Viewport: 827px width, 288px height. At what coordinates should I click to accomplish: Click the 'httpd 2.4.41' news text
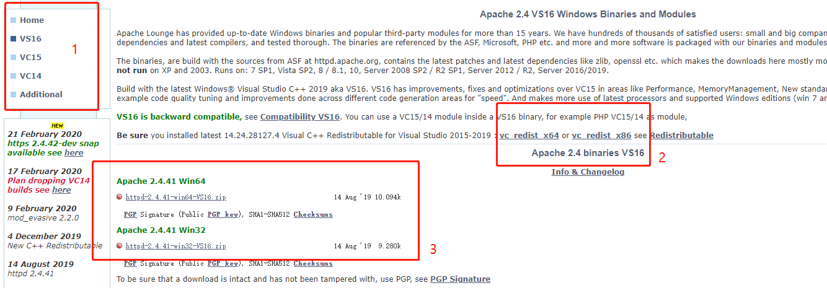point(31,274)
